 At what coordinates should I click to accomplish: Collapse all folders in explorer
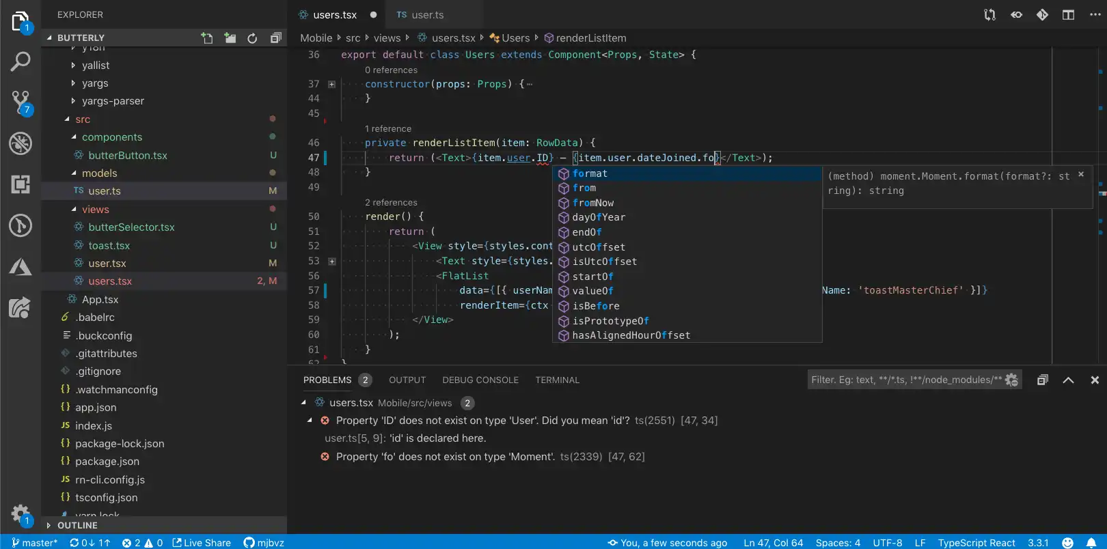point(275,38)
